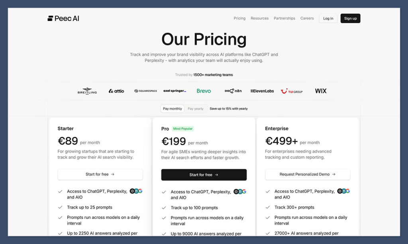Select the Attio logo
Viewport: 408px width, 244px height.
[x=116, y=91]
